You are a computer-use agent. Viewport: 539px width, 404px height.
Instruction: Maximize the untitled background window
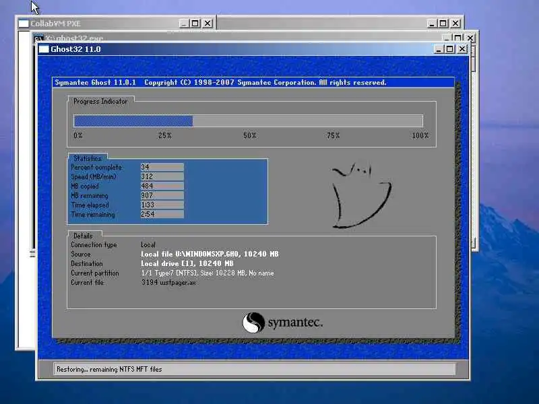click(x=443, y=24)
